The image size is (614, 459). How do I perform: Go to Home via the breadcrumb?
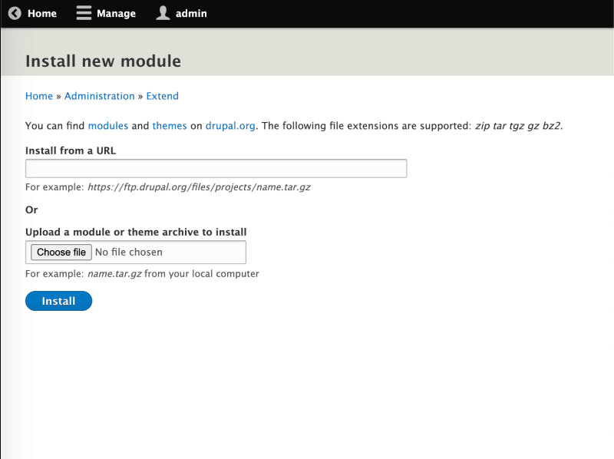click(39, 96)
